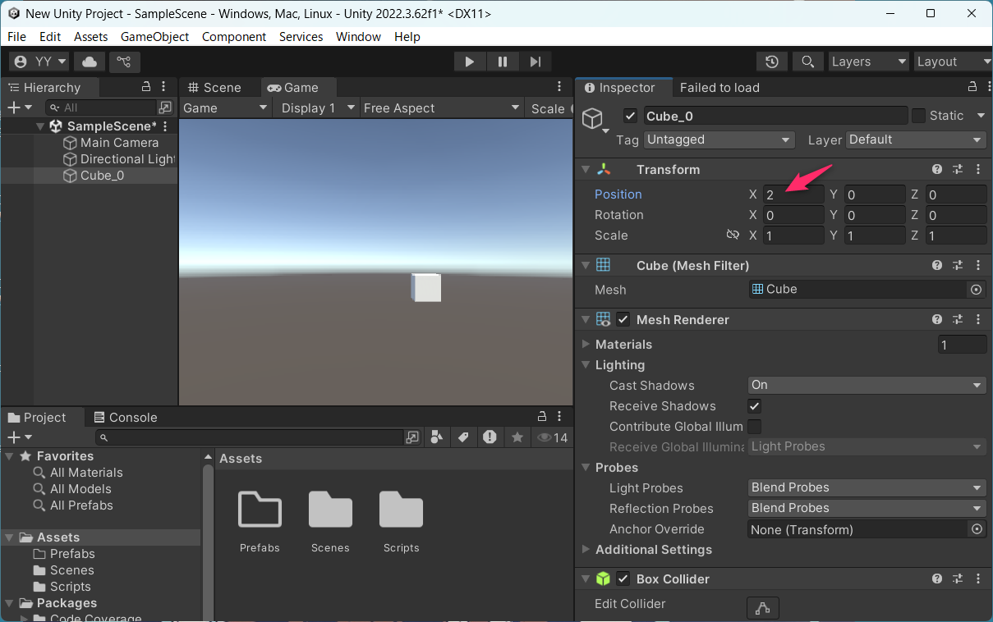Image resolution: width=993 pixels, height=622 pixels.
Task: Open the Cast Shadows dropdown
Action: pyautogui.click(x=867, y=385)
